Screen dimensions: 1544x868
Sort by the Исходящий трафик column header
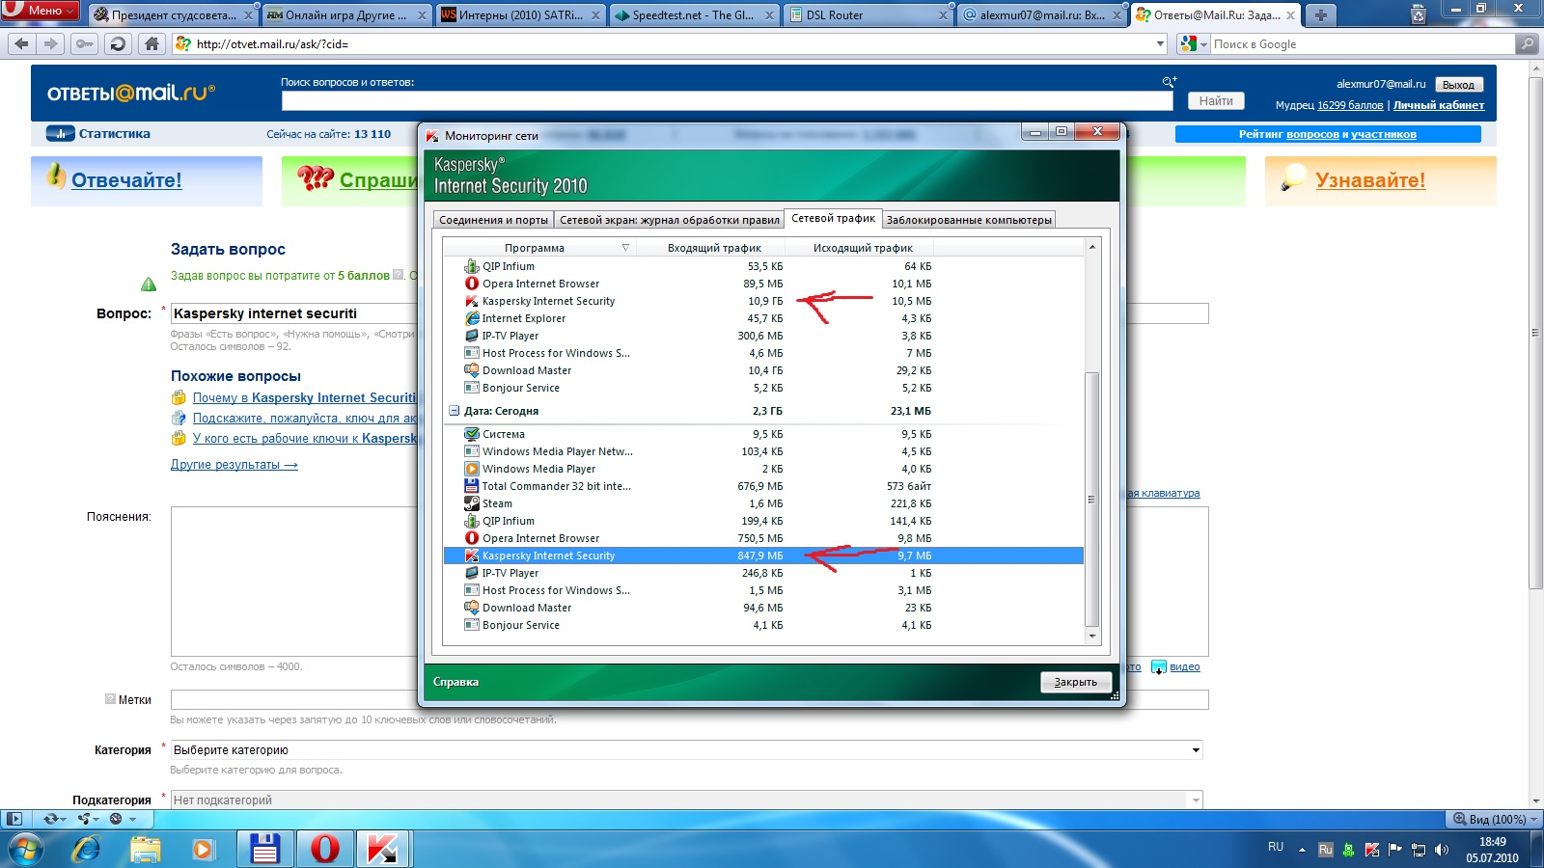pos(863,248)
